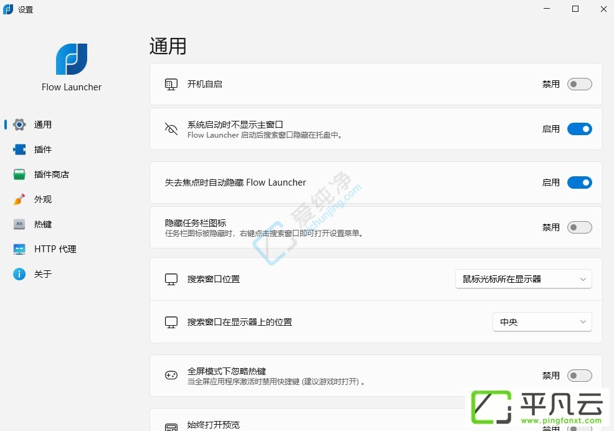
Task: Click the 全屏模式下忽略热键 title
Action: pyautogui.click(x=227, y=371)
